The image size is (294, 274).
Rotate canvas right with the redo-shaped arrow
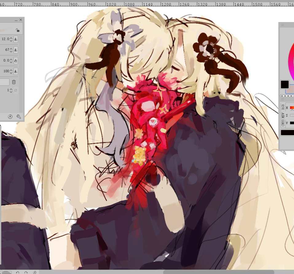point(26,272)
